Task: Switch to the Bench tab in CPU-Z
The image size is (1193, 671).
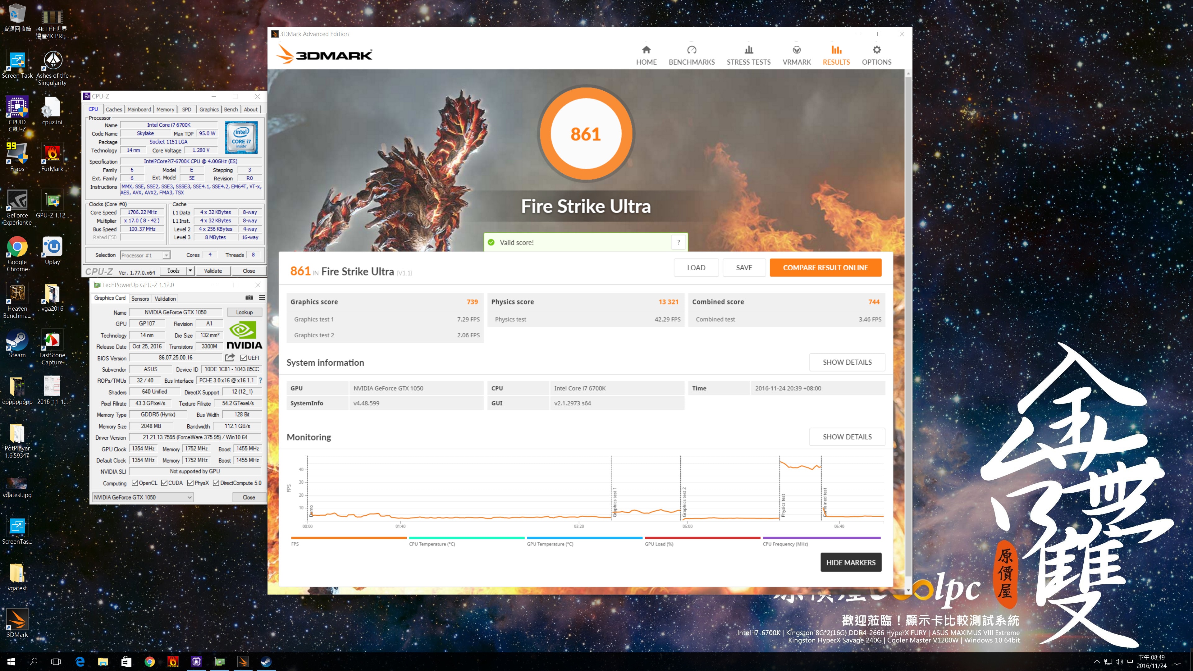Action: [231, 109]
